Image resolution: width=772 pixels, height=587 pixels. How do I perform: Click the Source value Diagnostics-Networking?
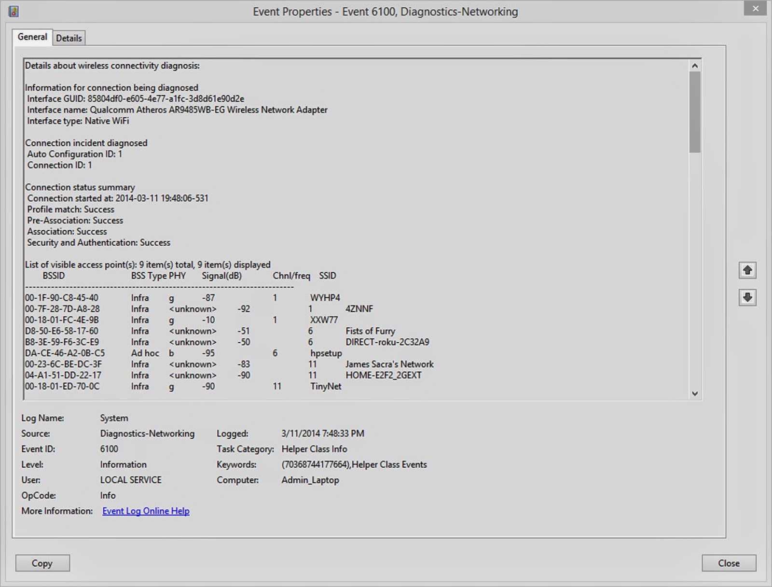click(147, 433)
